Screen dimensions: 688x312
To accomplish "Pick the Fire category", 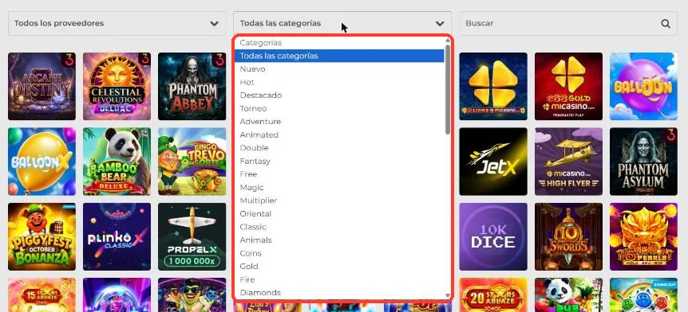I will click(x=339, y=279).
